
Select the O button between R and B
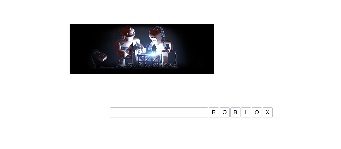click(225, 112)
